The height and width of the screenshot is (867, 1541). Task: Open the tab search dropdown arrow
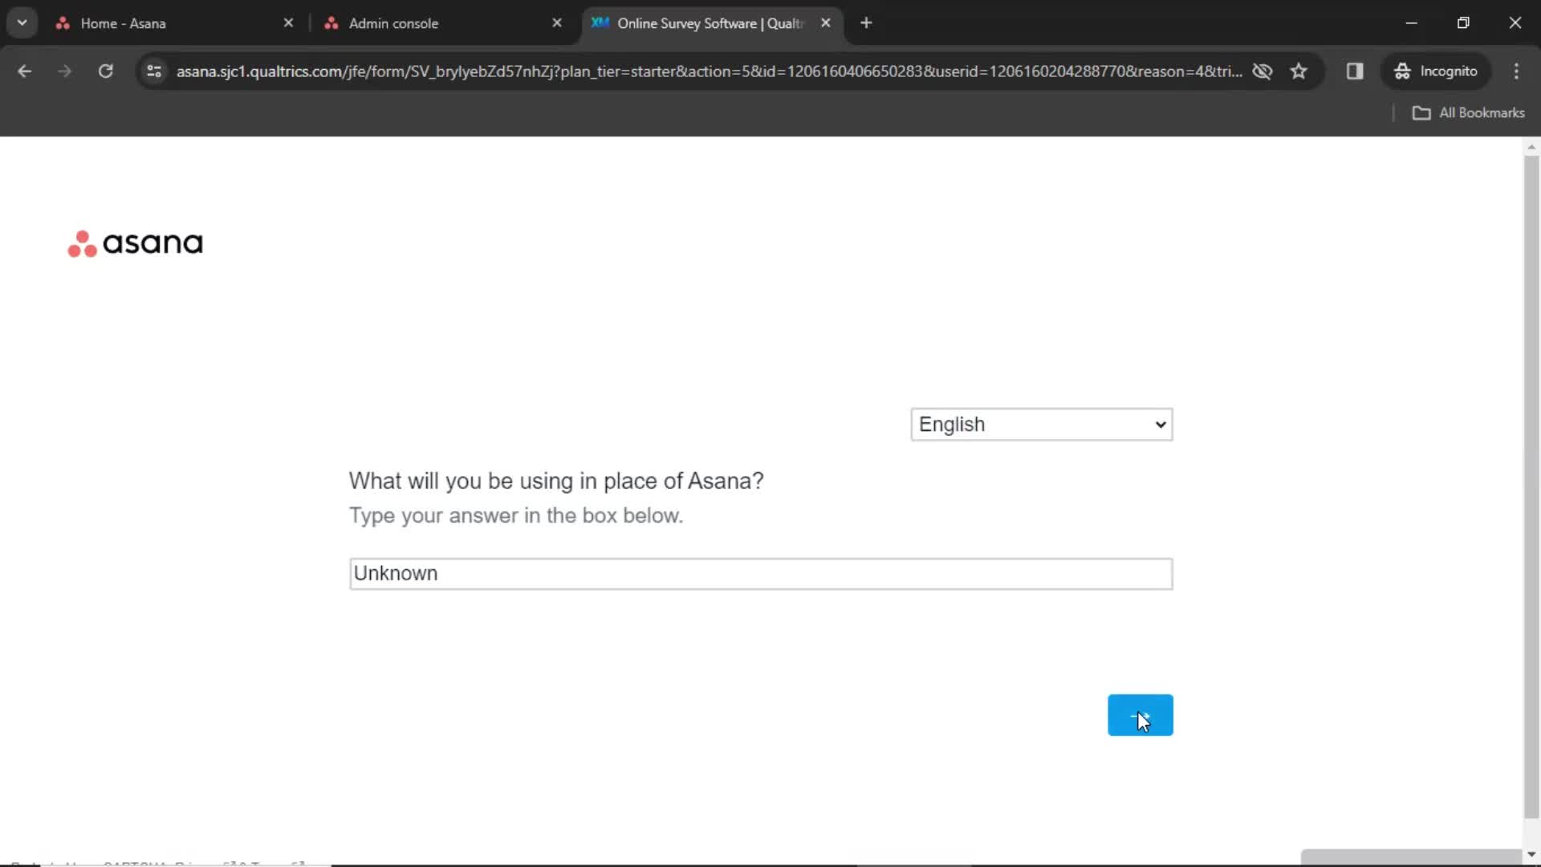pyautogui.click(x=22, y=23)
